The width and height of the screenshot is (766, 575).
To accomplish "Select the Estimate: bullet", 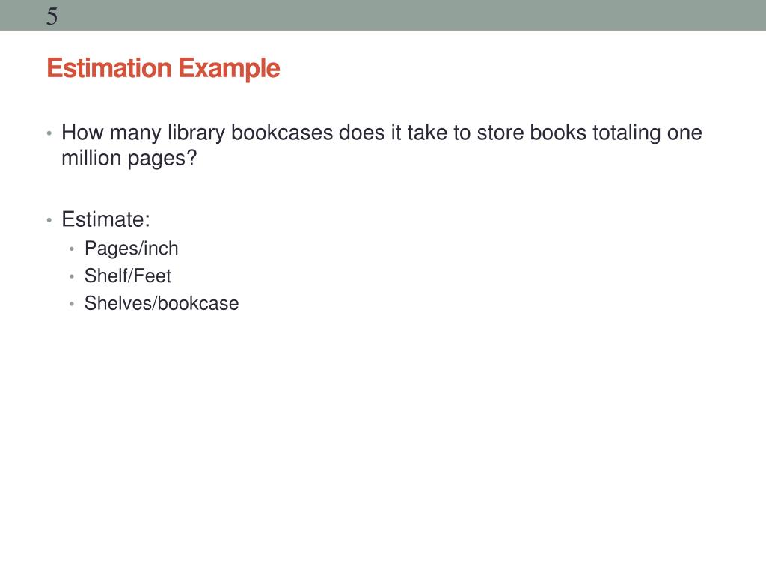I will (105, 219).
